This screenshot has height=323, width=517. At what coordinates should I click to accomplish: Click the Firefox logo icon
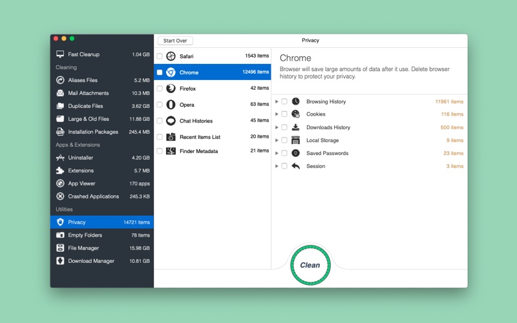(x=171, y=89)
